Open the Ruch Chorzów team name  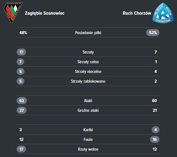(137, 13)
